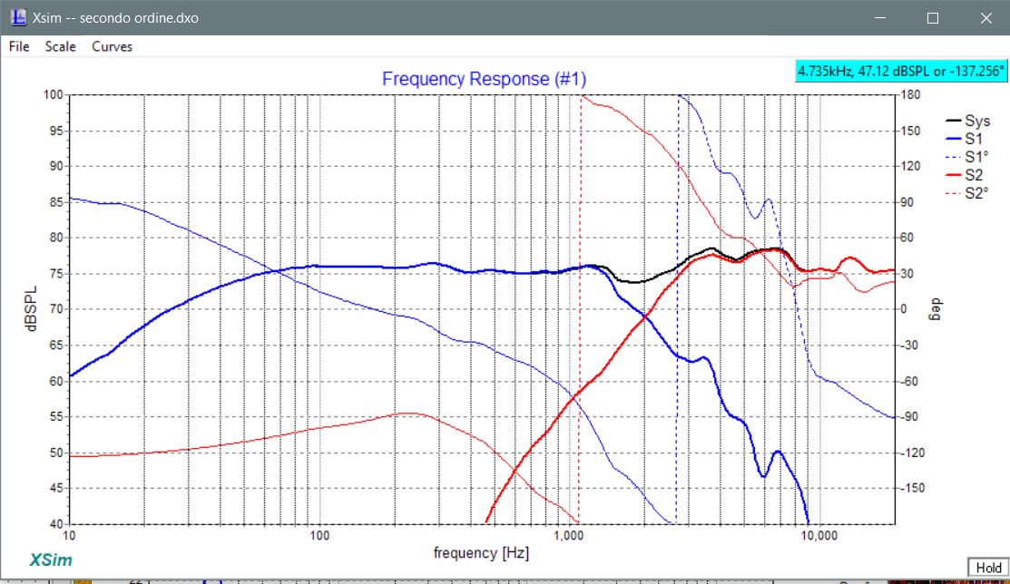This screenshot has height=584, width=1010.
Task: Select the S2° phase legend entry
Action: point(966,193)
